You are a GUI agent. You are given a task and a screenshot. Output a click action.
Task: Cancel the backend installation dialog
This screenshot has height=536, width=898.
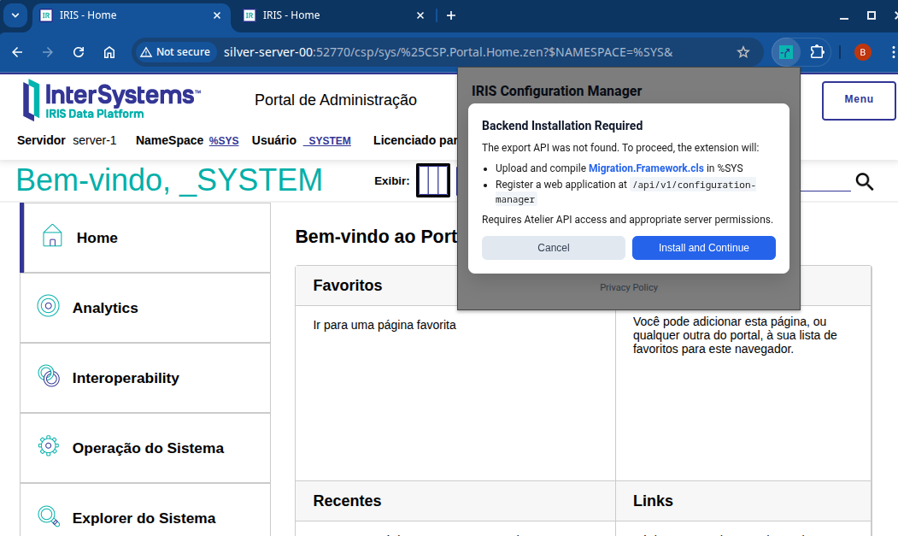[x=553, y=248]
